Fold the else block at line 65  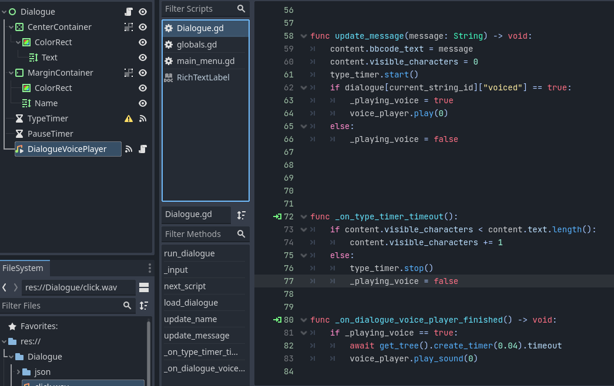(304, 126)
